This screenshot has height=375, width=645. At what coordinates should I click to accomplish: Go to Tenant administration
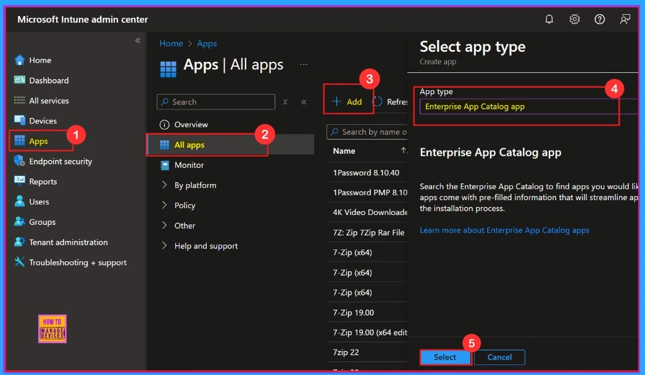point(69,242)
